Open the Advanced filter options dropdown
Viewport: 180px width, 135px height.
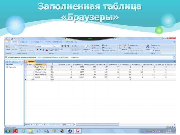pos(135,48)
